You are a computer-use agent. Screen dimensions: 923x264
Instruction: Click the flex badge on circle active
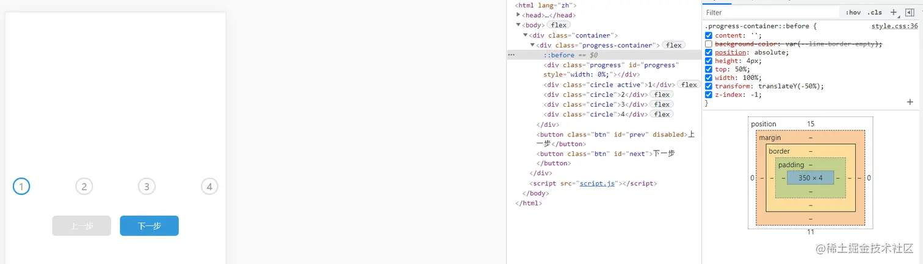tap(689, 85)
